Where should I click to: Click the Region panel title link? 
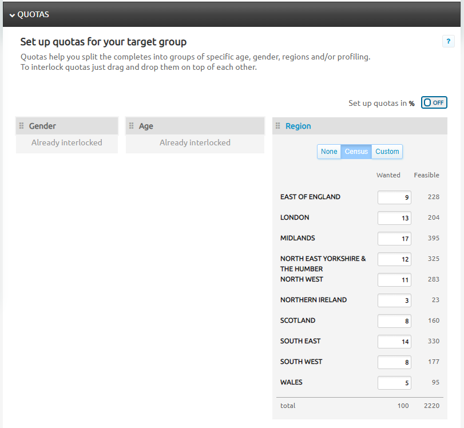click(298, 126)
